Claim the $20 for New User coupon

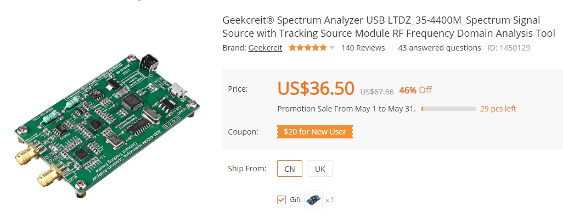click(x=315, y=132)
